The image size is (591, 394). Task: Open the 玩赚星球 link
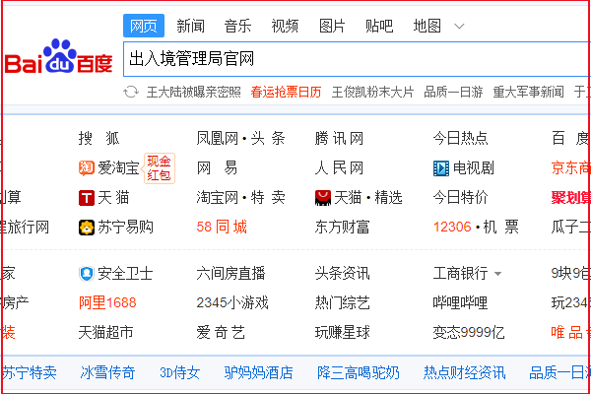342,333
